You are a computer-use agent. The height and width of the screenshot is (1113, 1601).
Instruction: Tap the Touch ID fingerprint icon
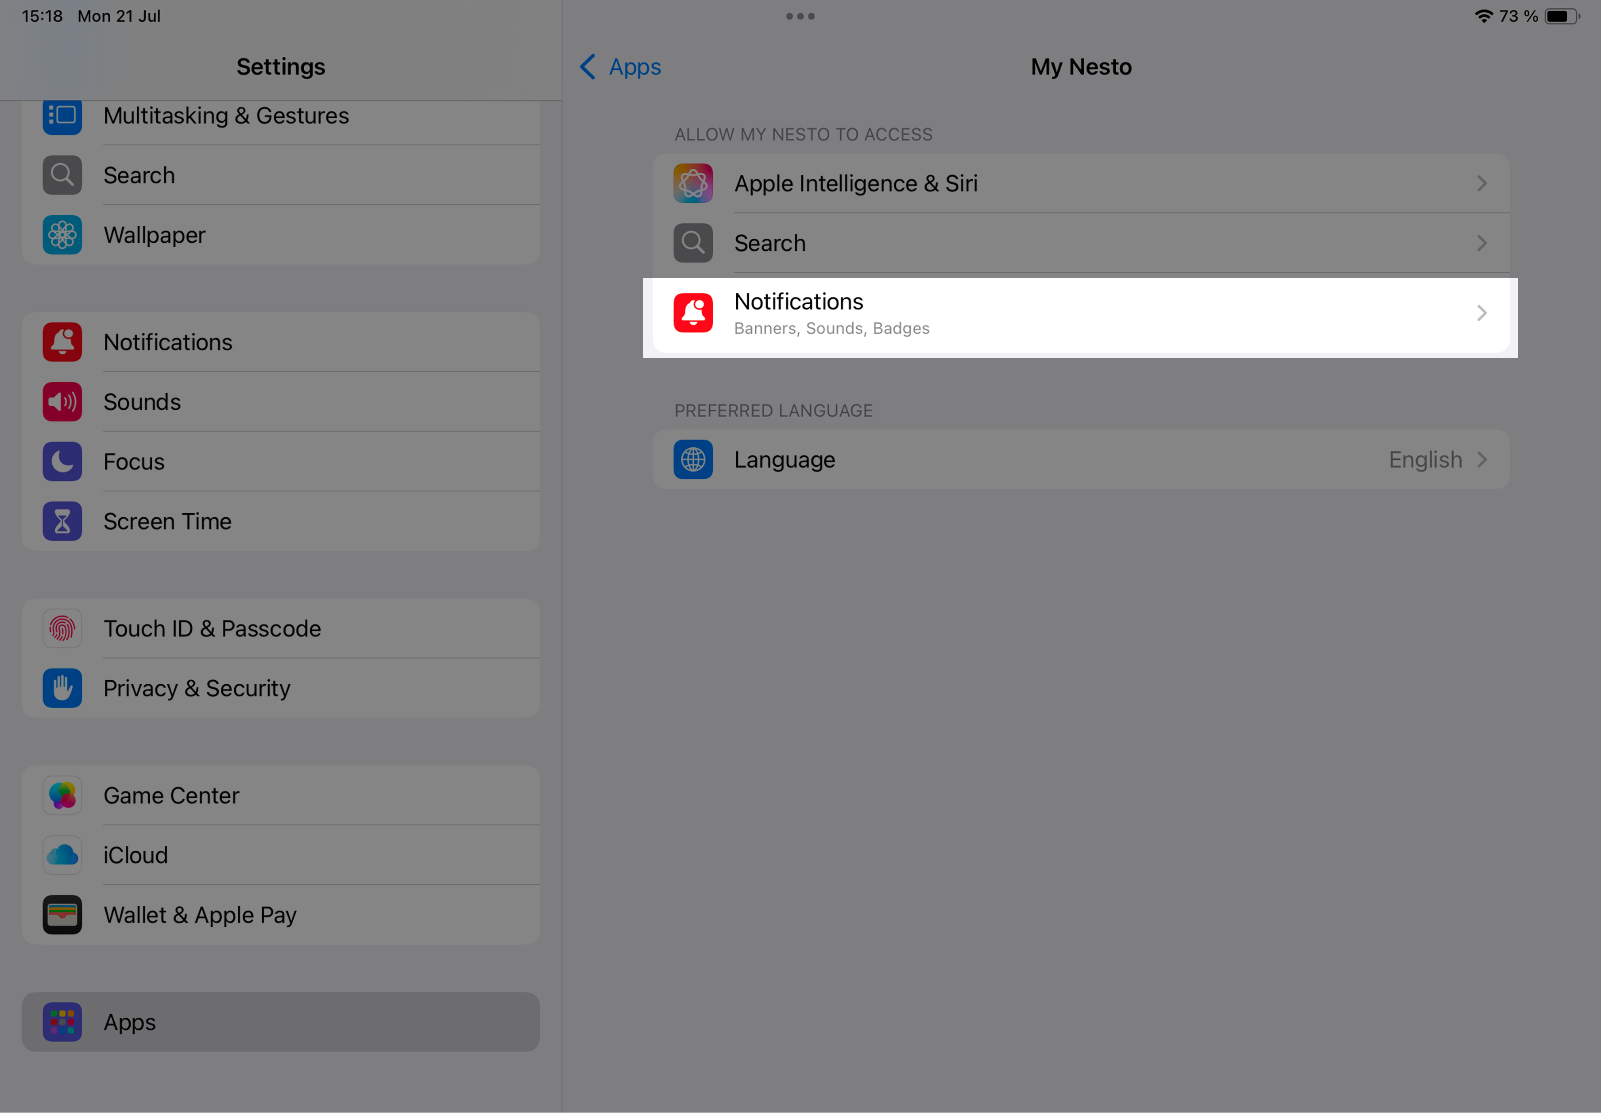coord(62,628)
